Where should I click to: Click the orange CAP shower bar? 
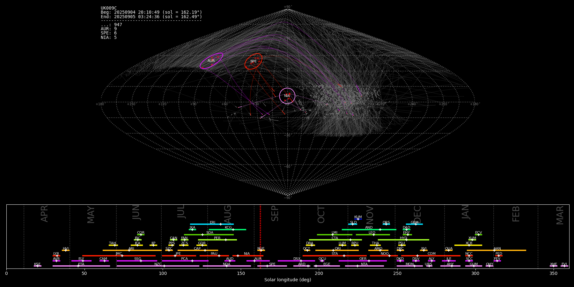click(198, 250)
